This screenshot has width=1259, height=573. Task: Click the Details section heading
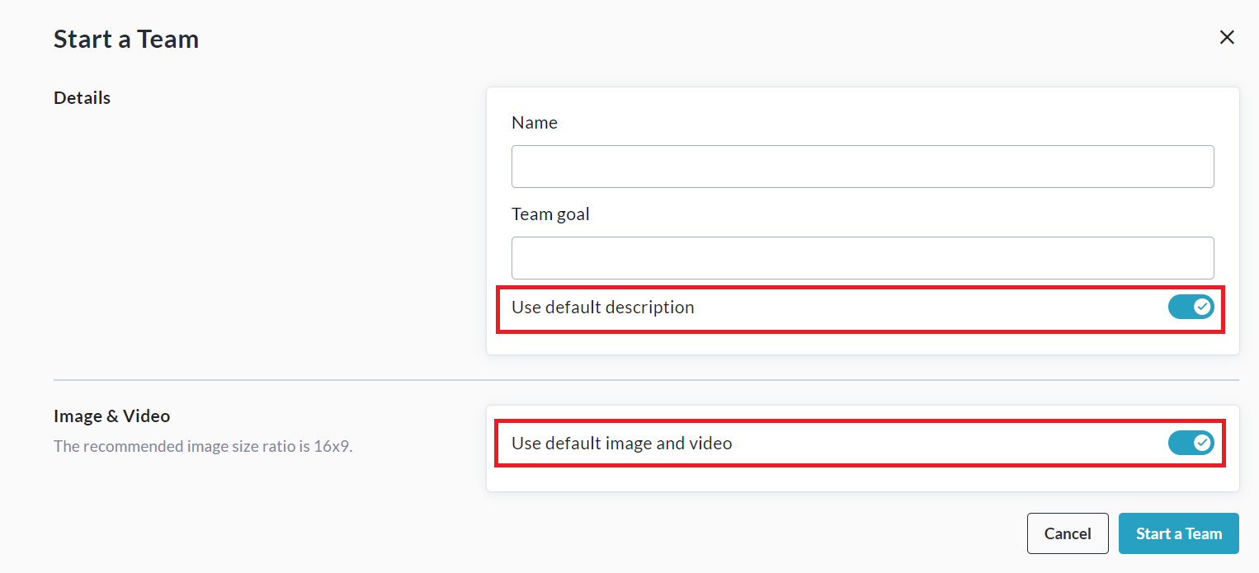(82, 97)
